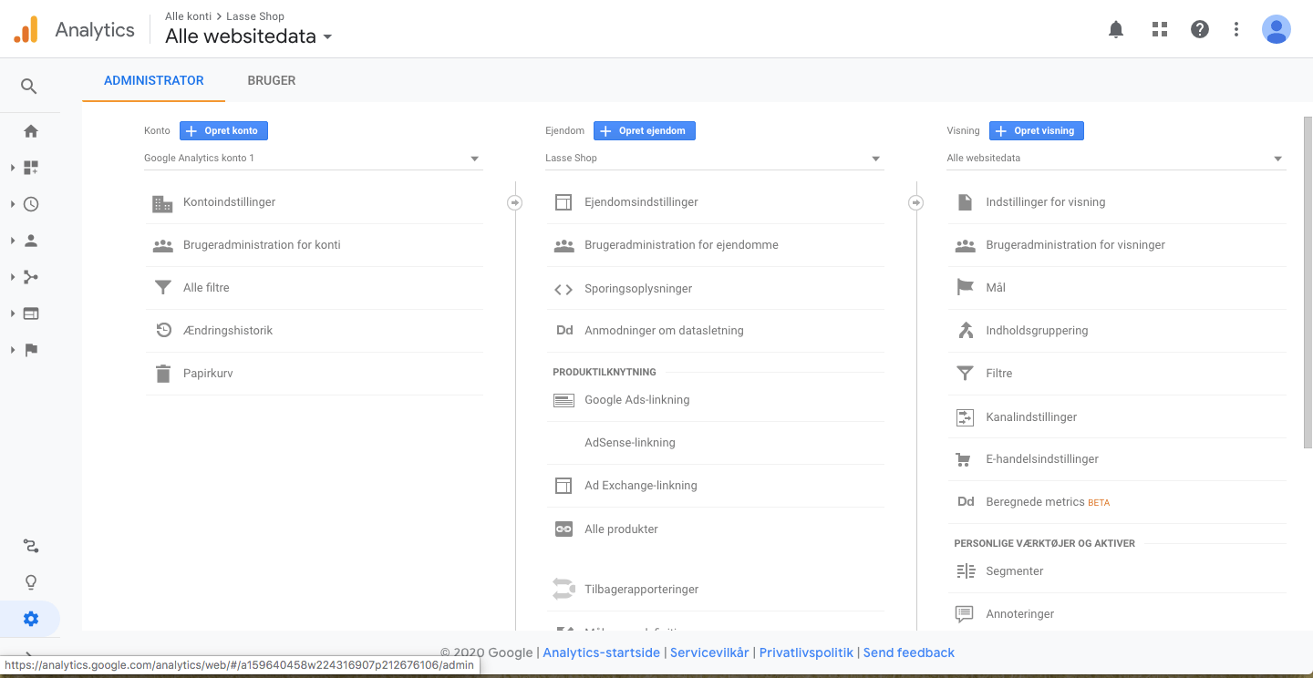
Task: Click arrow circle between Konto and Ejendom
Action: [515, 202]
